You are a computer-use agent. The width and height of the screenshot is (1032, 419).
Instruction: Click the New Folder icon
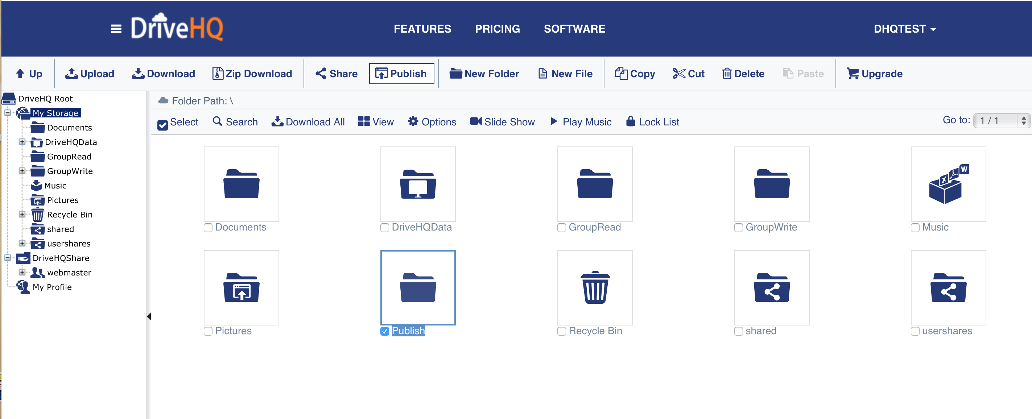[455, 74]
